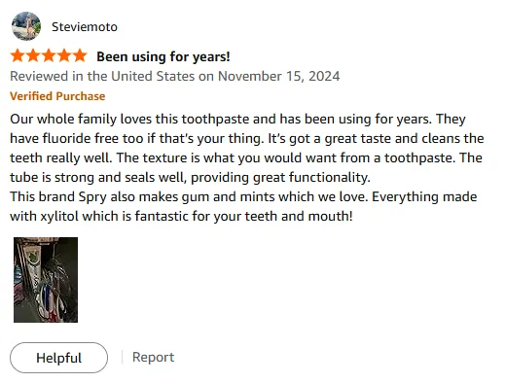The height and width of the screenshot is (383, 506).
Task: Open the Steviemoto reviewer name
Action: 85,27
